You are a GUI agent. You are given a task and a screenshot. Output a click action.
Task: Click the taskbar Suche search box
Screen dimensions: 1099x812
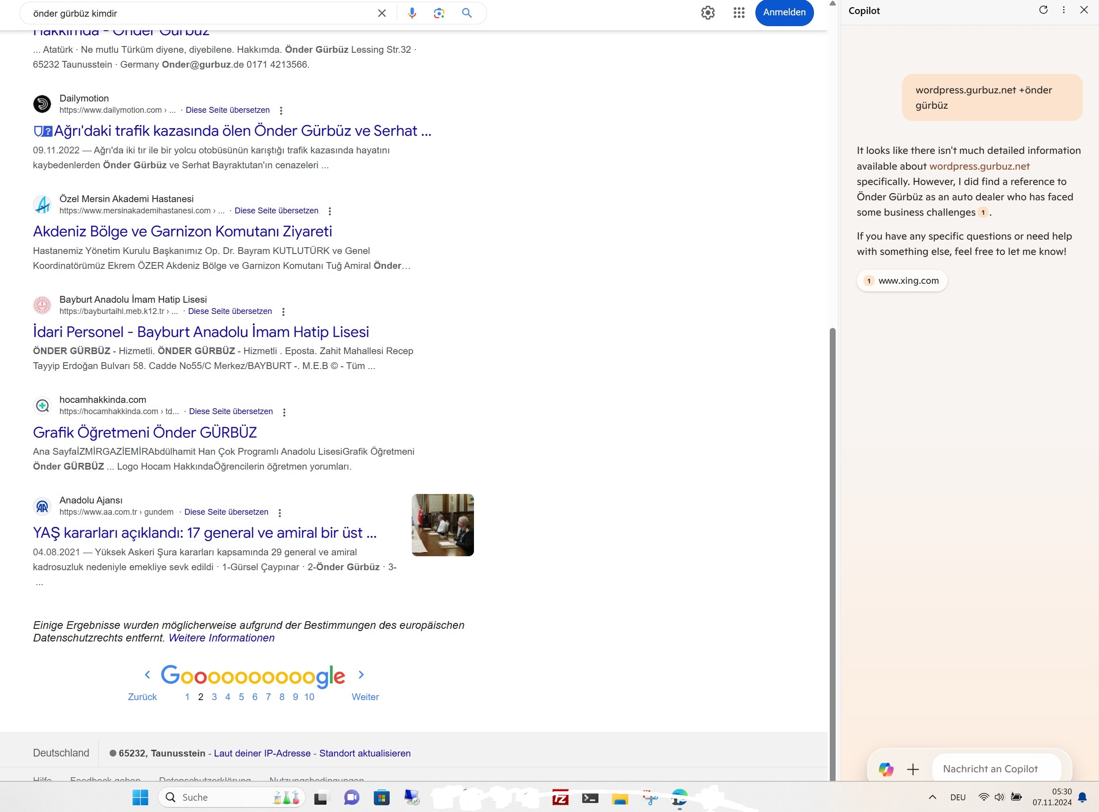[x=231, y=797]
